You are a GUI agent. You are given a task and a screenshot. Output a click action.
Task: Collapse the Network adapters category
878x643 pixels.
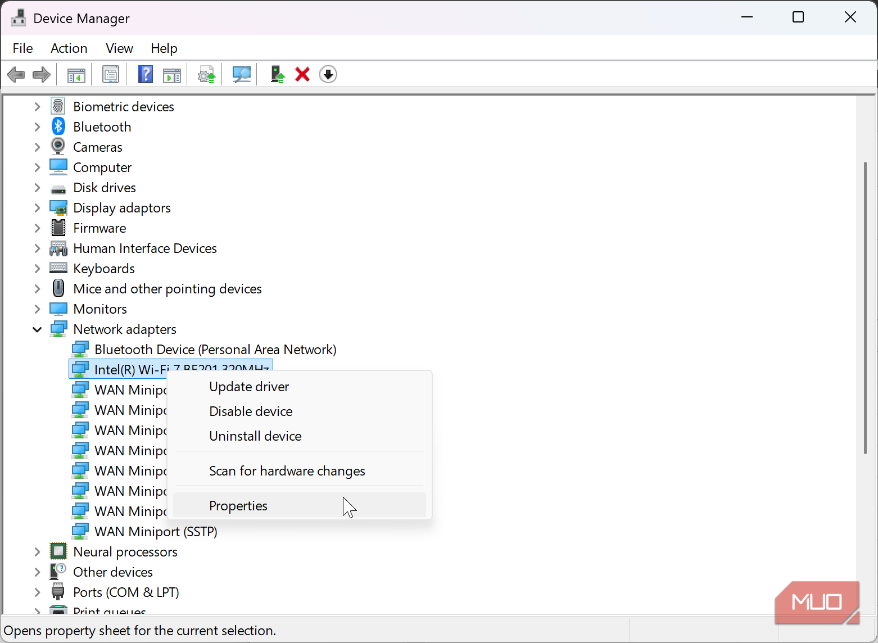click(x=37, y=329)
